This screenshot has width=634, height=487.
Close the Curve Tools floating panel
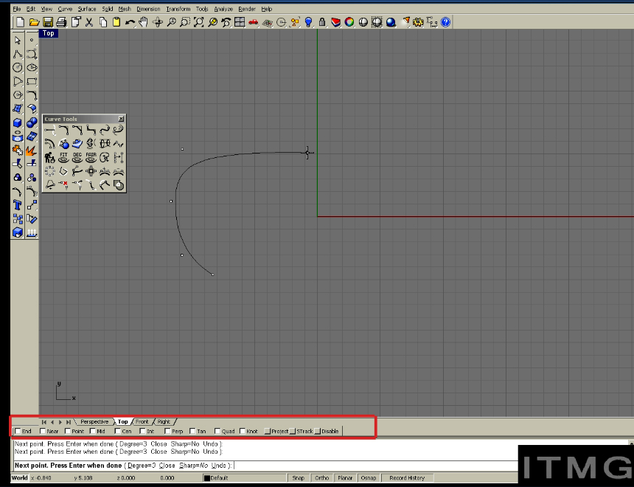pyautogui.click(x=121, y=119)
